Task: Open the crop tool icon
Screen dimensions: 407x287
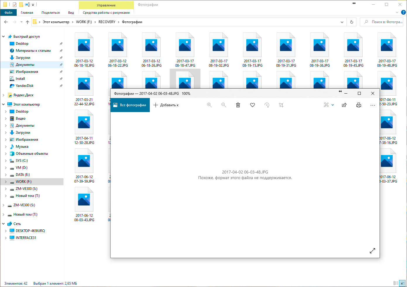Action: (x=281, y=105)
